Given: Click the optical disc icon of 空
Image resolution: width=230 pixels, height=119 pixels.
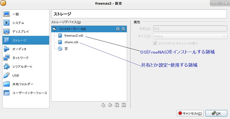Looking at the screenshot, I should pos(60,48).
